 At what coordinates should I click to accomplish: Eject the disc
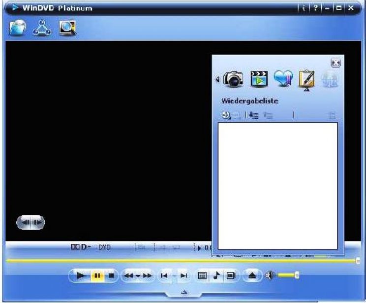coord(252,276)
